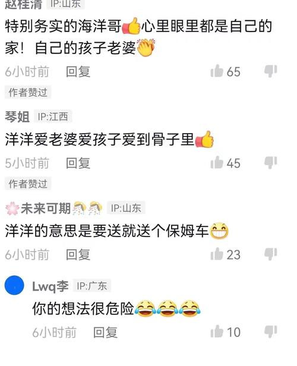Dislike 琴姐's comment
The height and width of the screenshot is (366, 297).
tap(271, 162)
